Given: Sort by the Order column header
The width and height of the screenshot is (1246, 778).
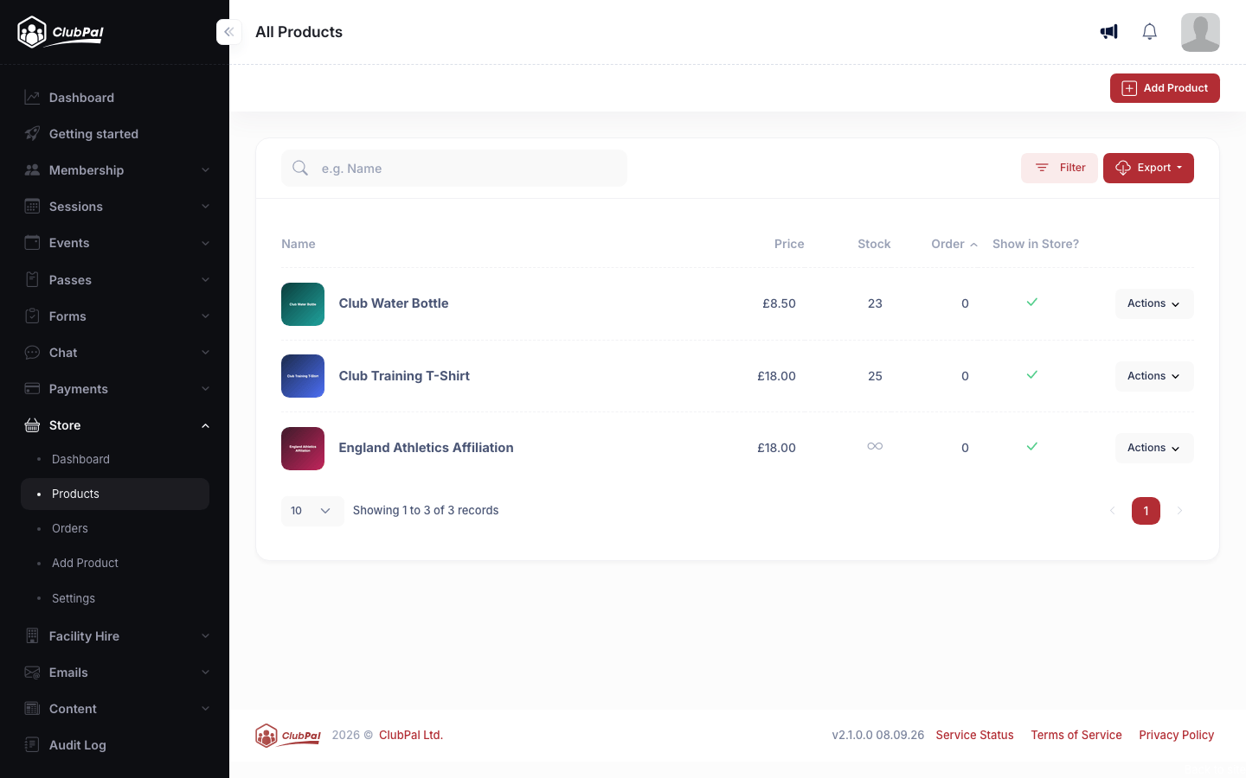Looking at the screenshot, I should tap(954, 244).
